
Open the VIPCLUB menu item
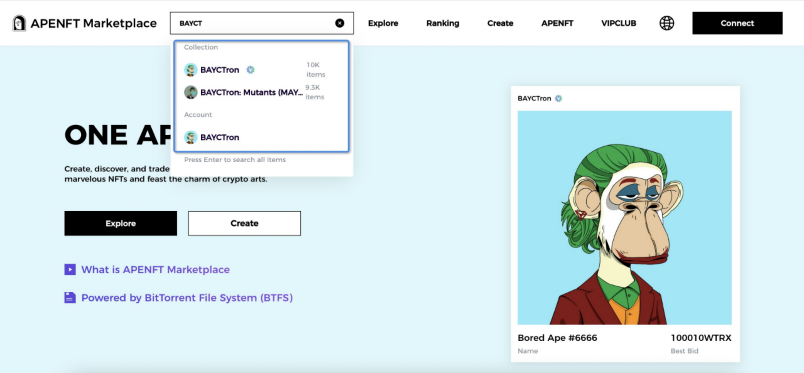618,23
